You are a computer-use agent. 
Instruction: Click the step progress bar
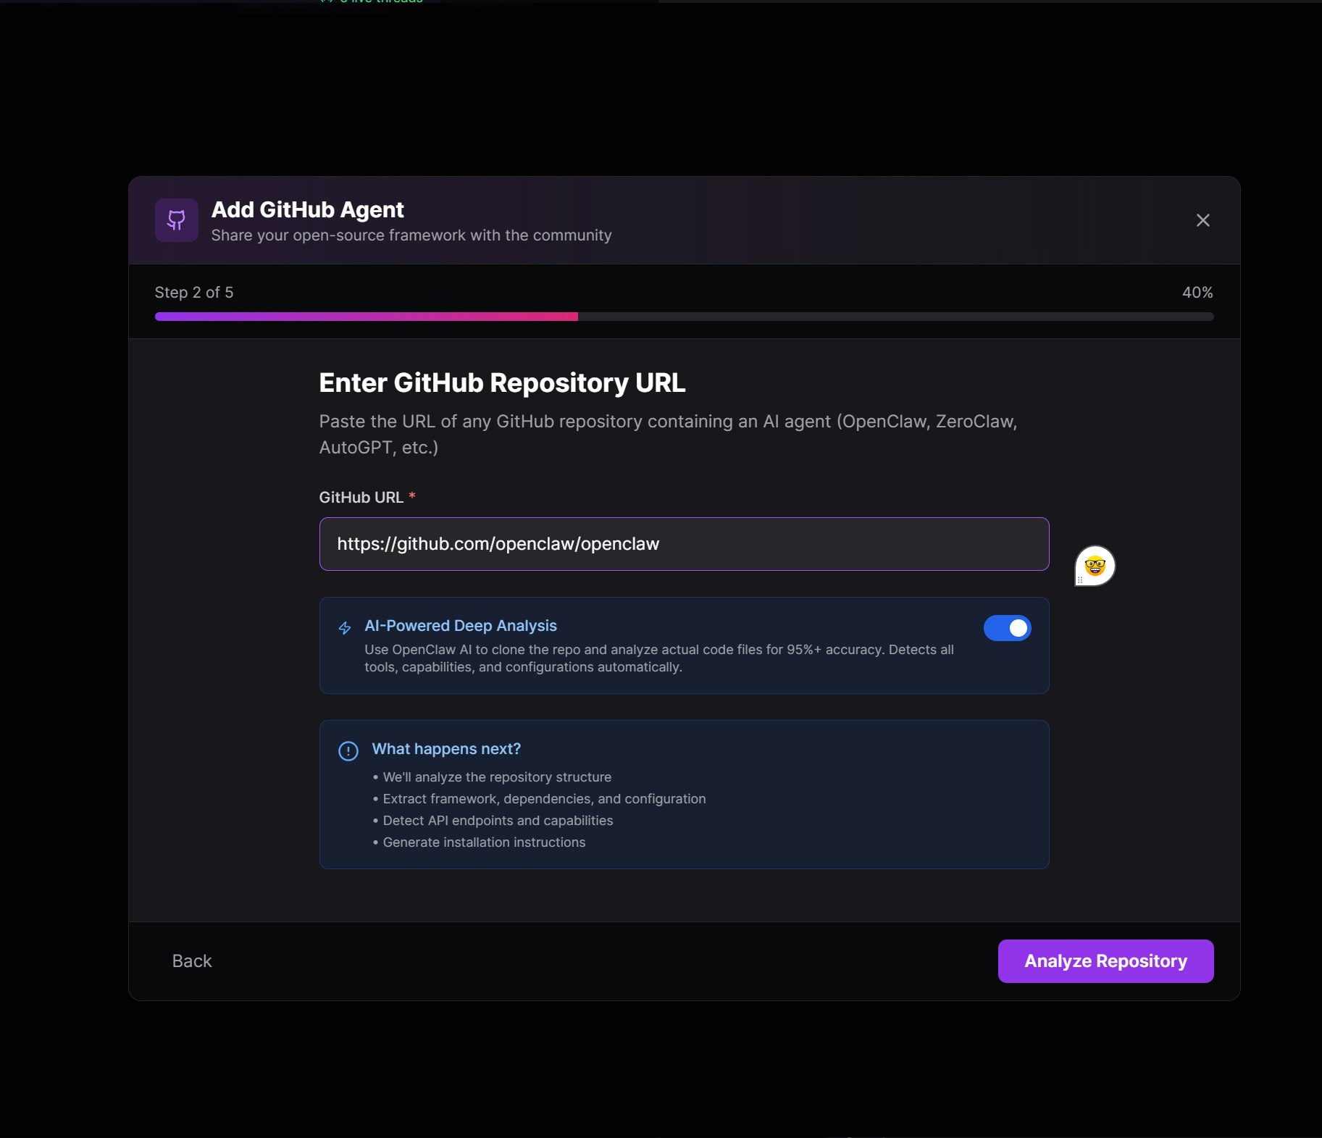coord(684,317)
